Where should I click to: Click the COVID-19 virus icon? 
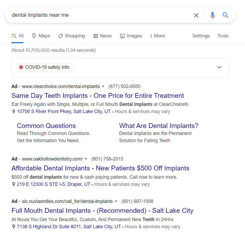pos(21,67)
